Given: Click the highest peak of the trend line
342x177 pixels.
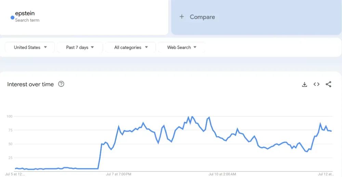Looking at the screenshot, I should pyautogui.click(x=192, y=117).
